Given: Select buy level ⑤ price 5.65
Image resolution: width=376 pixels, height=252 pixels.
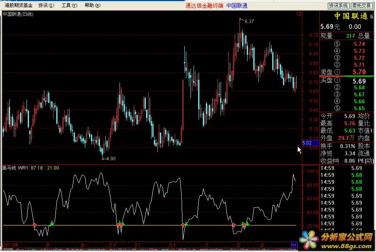Looking at the screenshot, I should click(x=359, y=109).
